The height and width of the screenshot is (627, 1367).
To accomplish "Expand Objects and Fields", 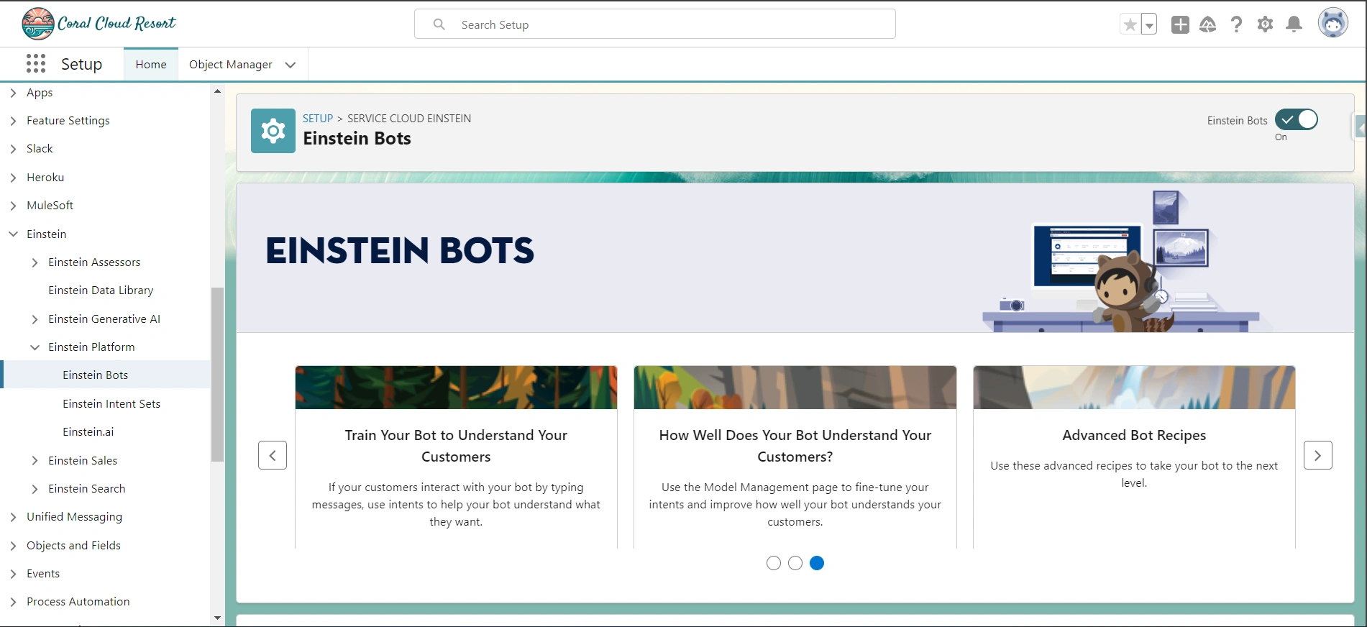I will [13, 546].
